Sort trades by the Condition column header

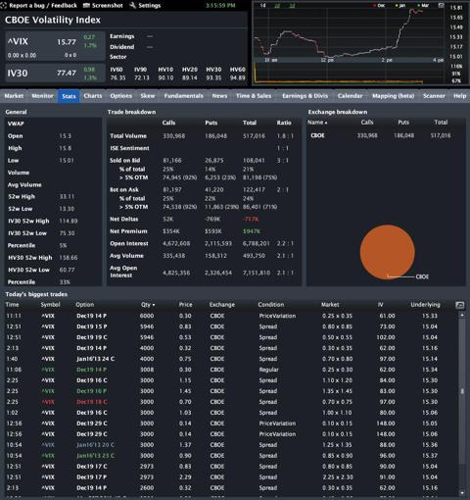tap(271, 305)
